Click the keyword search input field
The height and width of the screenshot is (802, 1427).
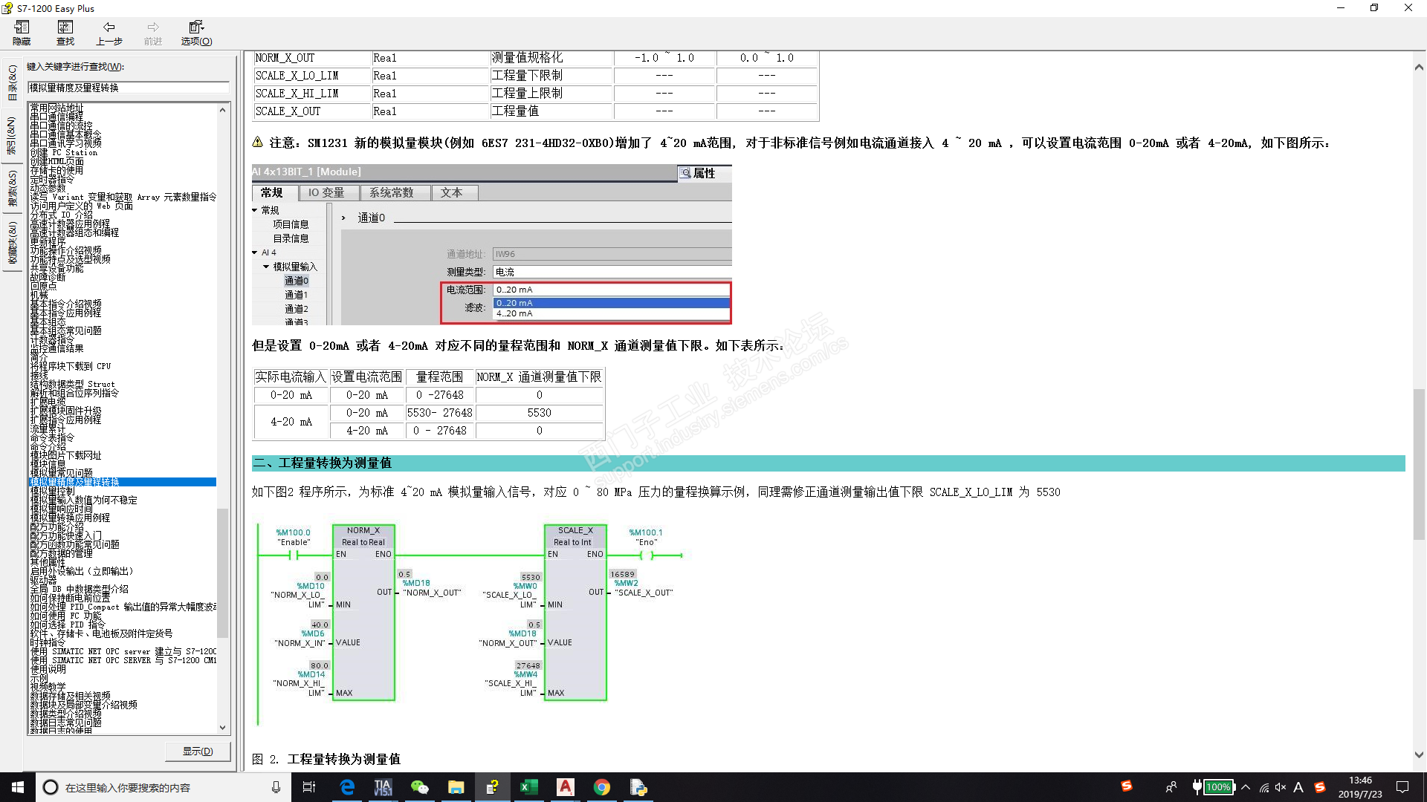[128, 88]
